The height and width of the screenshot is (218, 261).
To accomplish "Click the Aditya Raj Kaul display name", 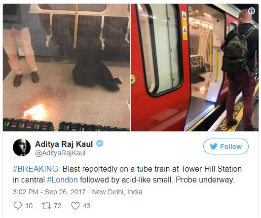I will point(64,144).
